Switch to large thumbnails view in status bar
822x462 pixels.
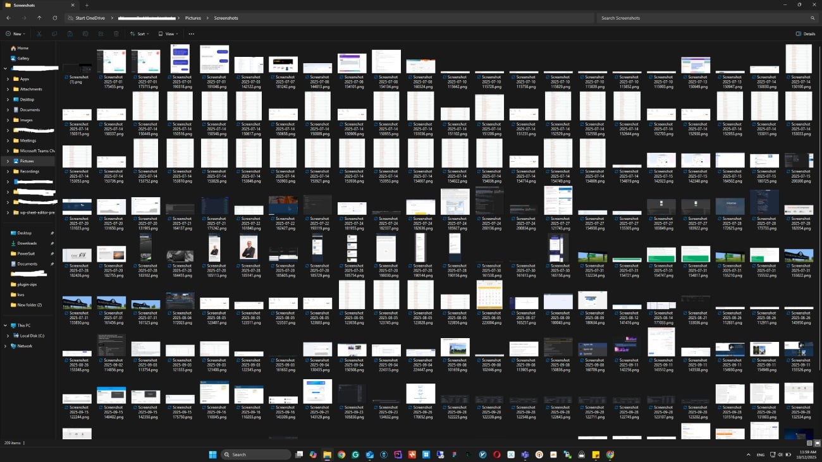(x=816, y=443)
